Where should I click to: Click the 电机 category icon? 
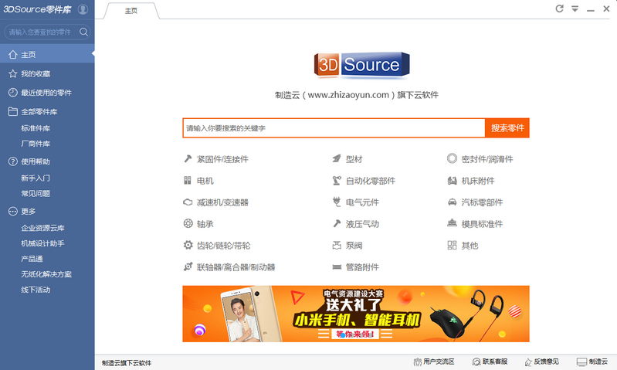(x=188, y=180)
